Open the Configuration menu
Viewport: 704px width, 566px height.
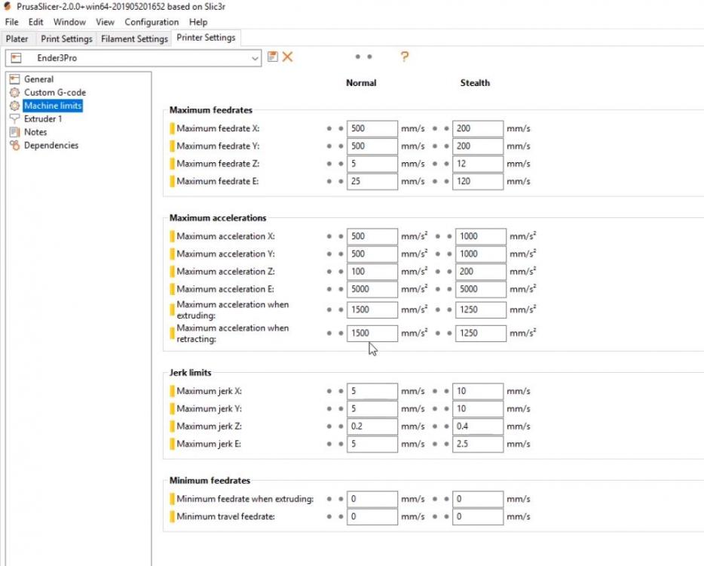coord(152,22)
